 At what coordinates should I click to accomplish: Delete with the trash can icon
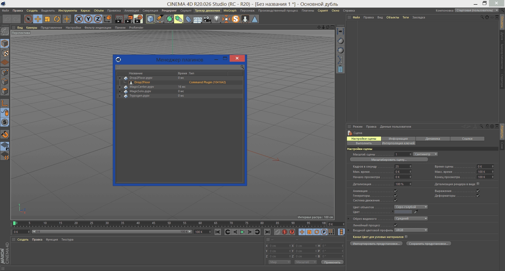click(340, 69)
